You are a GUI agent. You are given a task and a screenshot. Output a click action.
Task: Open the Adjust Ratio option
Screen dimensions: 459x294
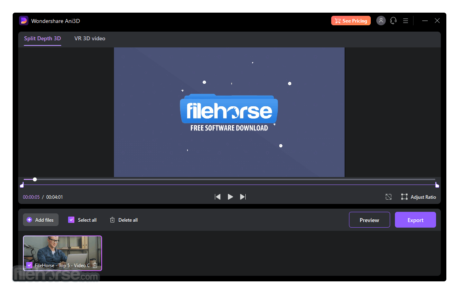pos(418,197)
